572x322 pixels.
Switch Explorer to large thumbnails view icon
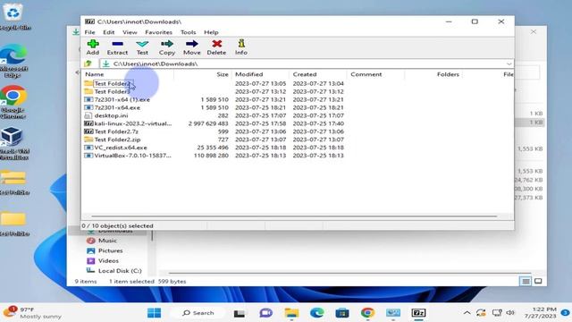538,282
